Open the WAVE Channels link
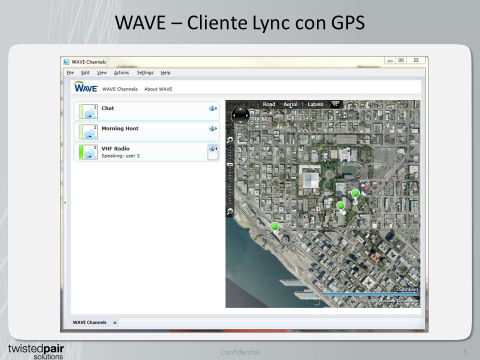Viewport: 480px width, 360px height. point(119,89)
